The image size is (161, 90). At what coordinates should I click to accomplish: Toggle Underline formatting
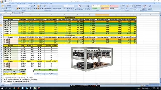tap(22, 8)
